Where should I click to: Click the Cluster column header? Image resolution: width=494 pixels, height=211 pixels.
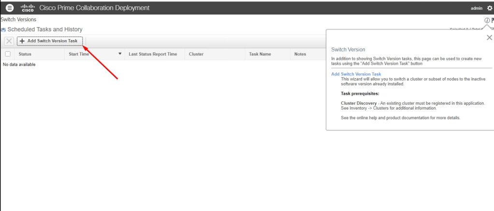(196, 54)
